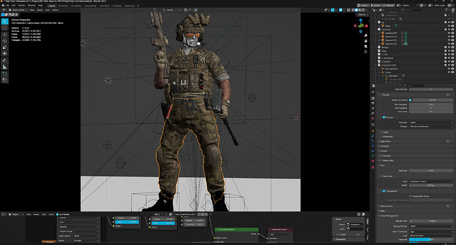The width and height of the screenshot is (456, 245).
Task: Select Camera.011 in the outliner
Action: [x=391, y=40]
